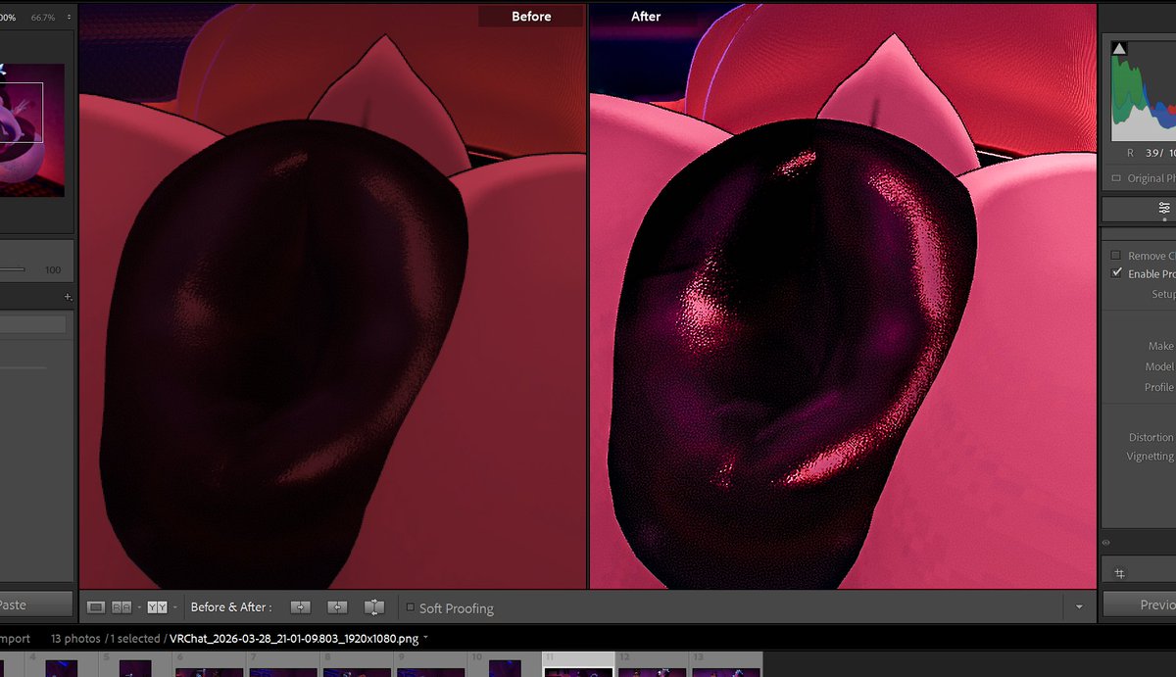Click the After preview image

pyautogui.click(x=842, y=296)
